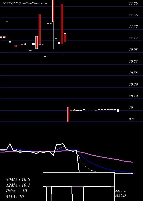Select the 11.56 price axis label
The width and height of the screenshot is (143, 201).
click(133, 15)
